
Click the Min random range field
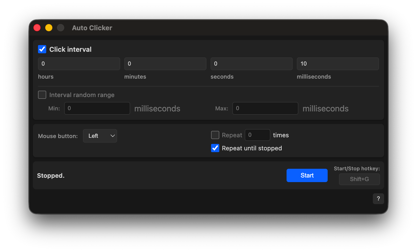(97, 108)
